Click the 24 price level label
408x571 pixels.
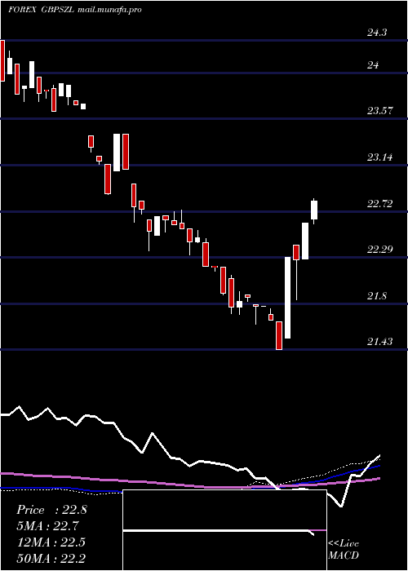point(373,65)
